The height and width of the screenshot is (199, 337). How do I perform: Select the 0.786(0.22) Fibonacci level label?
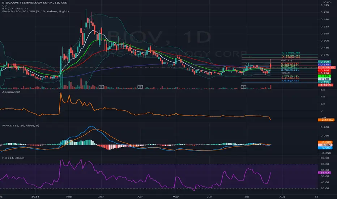(290, 70)
